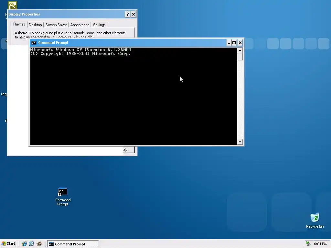
Task: Click the Command Prompt scrollbar thumb
Action: [240, 57]
